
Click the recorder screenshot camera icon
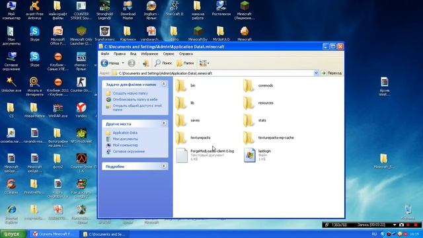coord(401,225)
